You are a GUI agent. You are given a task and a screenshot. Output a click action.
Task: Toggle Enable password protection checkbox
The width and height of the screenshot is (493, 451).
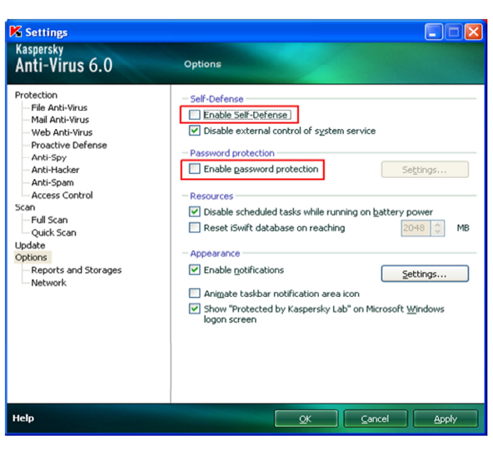click(x=195, y=169)
